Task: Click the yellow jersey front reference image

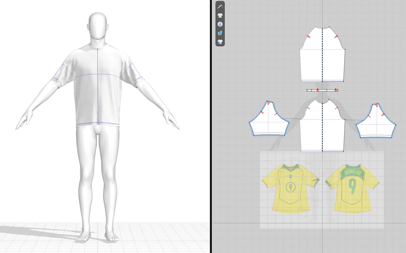Action: 290,188
